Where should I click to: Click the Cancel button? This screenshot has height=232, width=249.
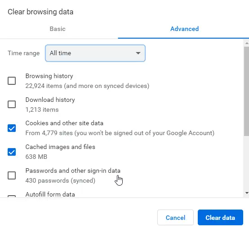[175, 217]
